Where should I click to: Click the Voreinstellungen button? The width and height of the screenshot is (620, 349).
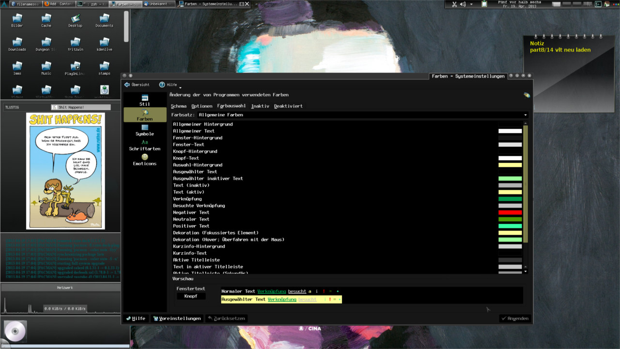tap(177, 318)
